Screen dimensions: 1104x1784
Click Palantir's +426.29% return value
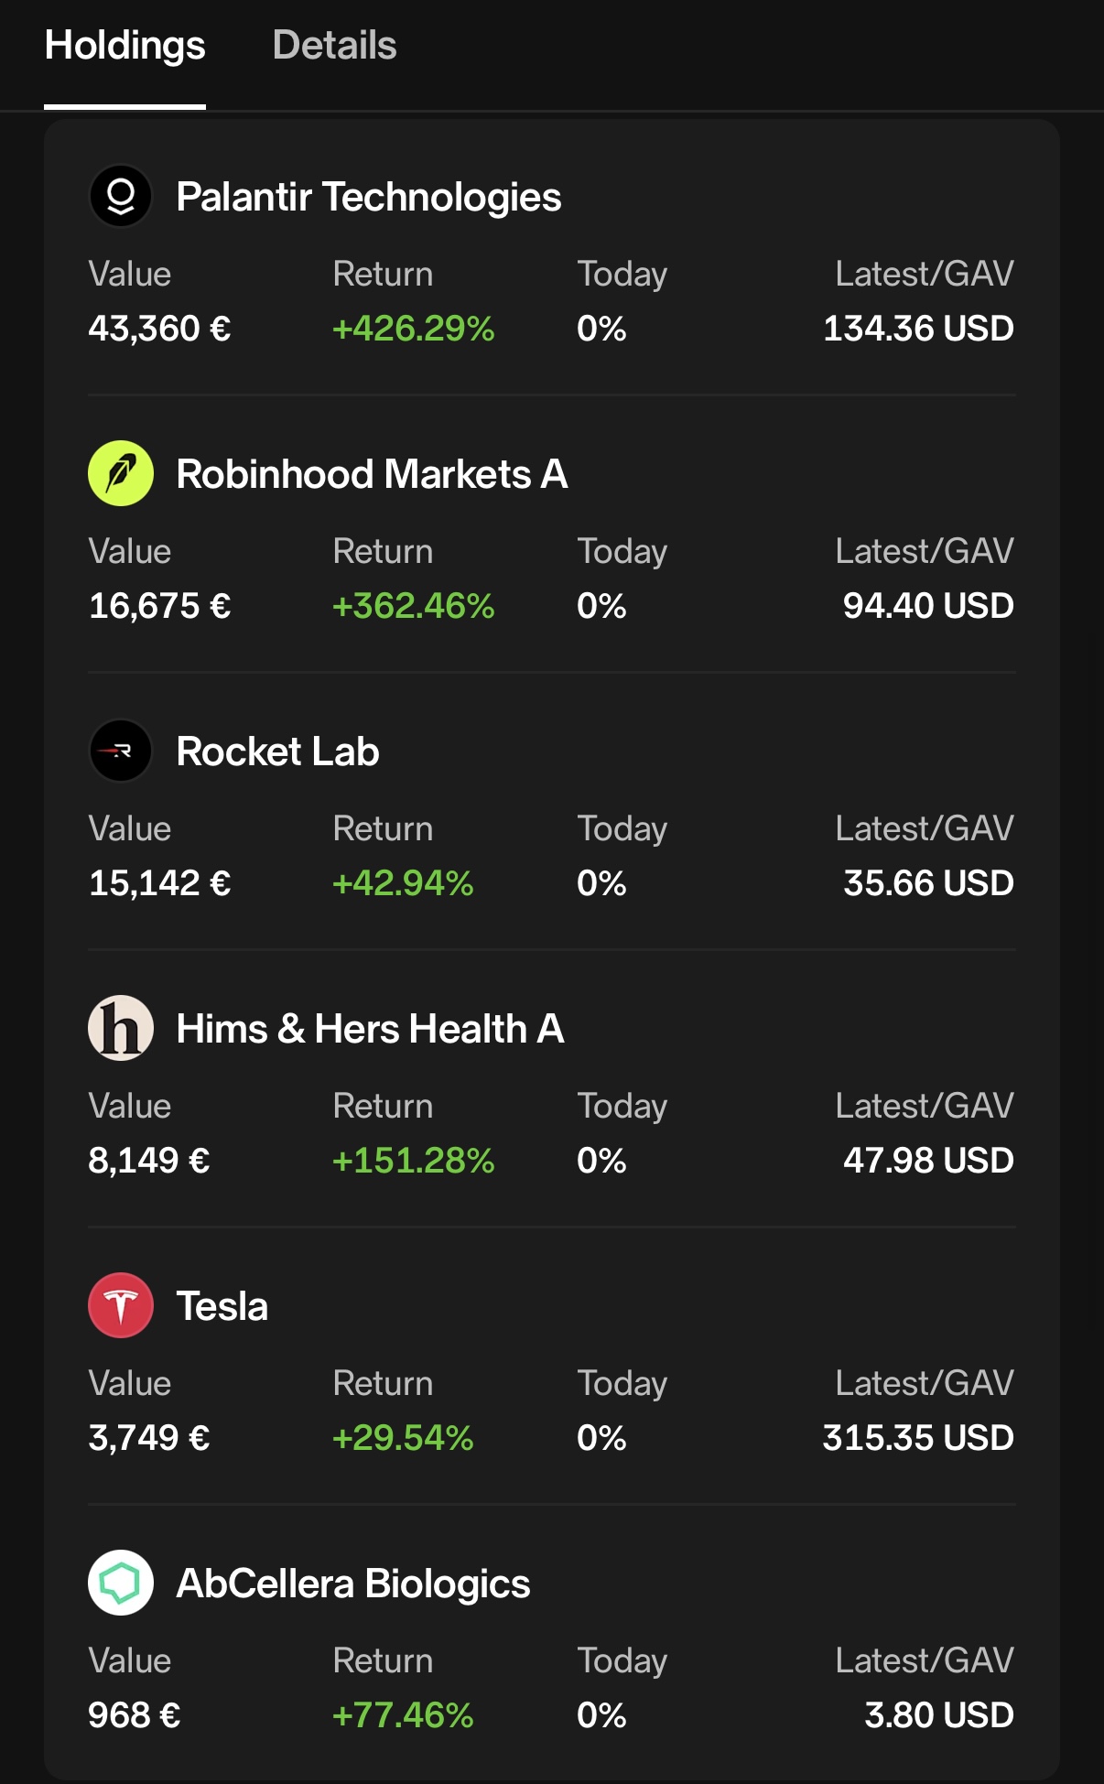[413, 329]
